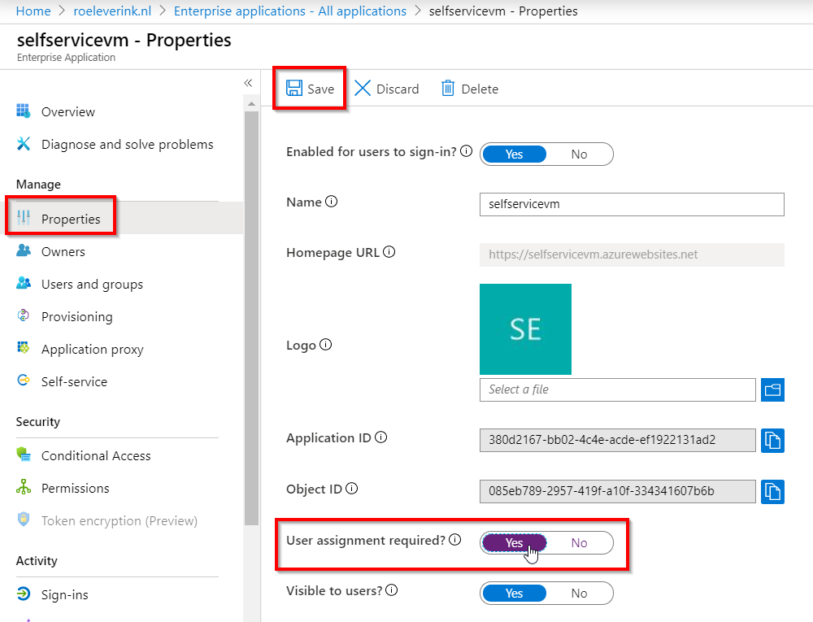Click the logo file browse folder icon
The height and width of the screenshot is (622, 813).
tap(772, 389)
